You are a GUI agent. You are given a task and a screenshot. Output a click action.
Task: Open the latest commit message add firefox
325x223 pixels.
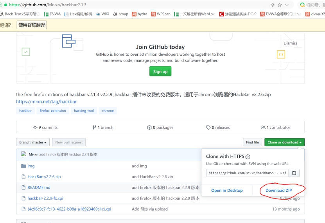pyautogui.click(x=68, y=154)
